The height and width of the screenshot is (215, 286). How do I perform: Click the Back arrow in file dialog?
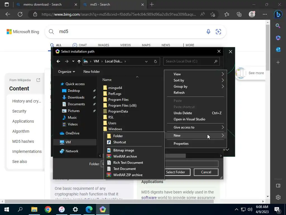(x=58, y=61)
